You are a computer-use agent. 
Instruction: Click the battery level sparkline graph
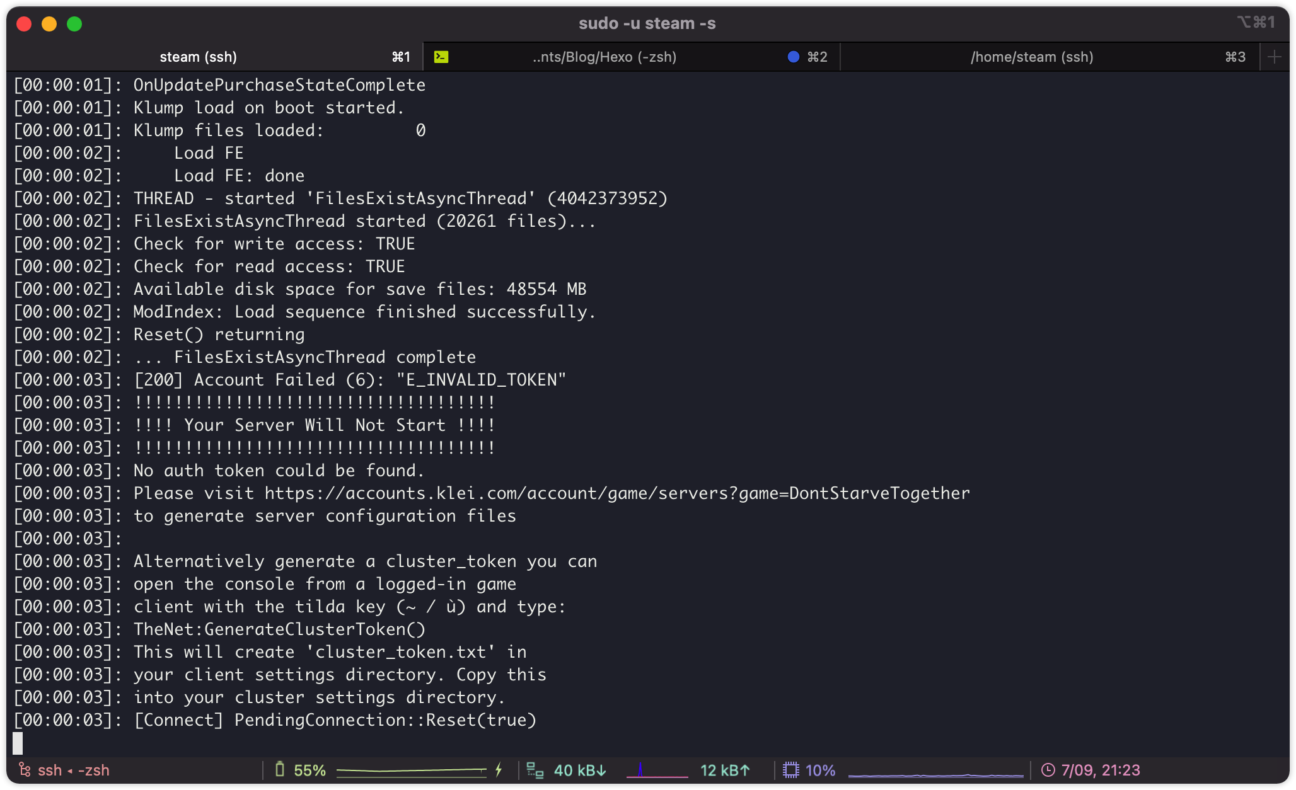411,770
